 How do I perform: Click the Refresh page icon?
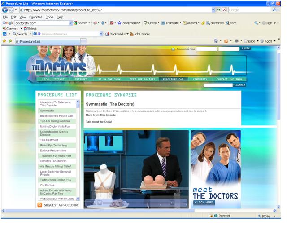[x=219, y=10]
